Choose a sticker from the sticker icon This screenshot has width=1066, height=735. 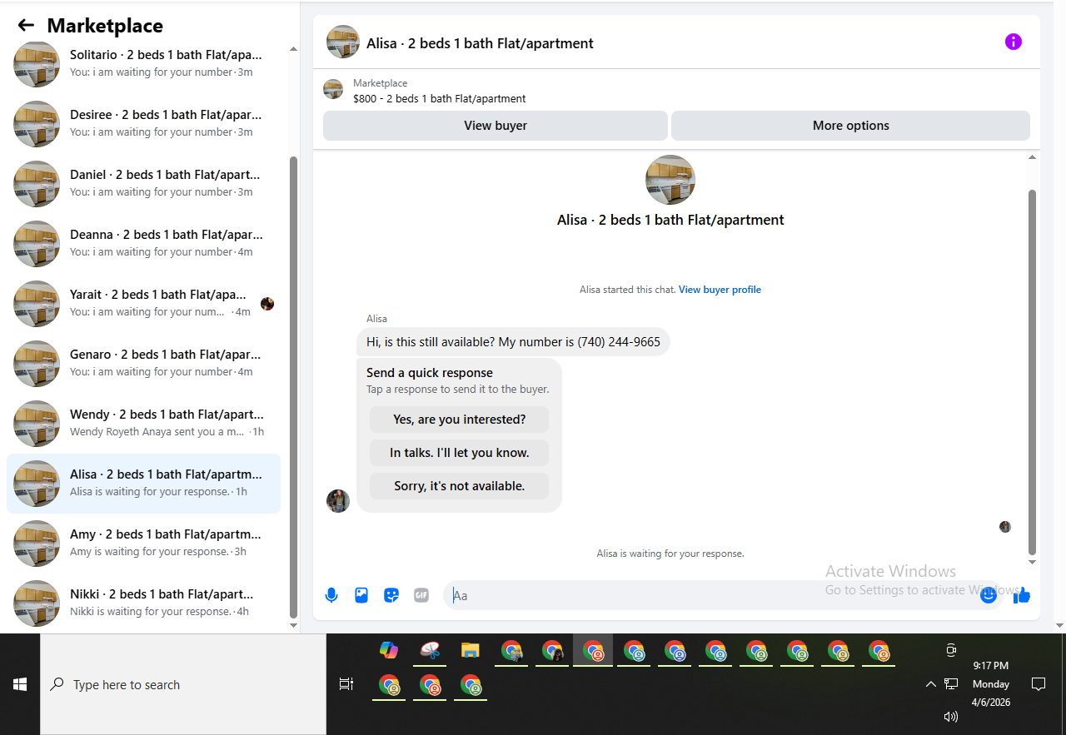coord(391,595)
